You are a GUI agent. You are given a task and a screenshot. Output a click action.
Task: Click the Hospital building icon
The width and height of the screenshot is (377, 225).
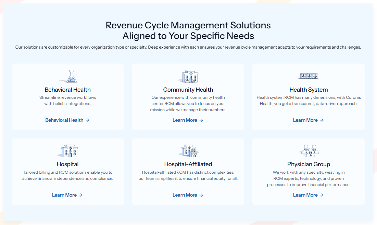coord(68,151)
